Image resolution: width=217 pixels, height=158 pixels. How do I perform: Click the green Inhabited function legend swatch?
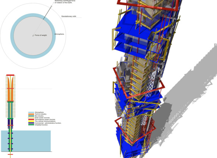(31, 125)
